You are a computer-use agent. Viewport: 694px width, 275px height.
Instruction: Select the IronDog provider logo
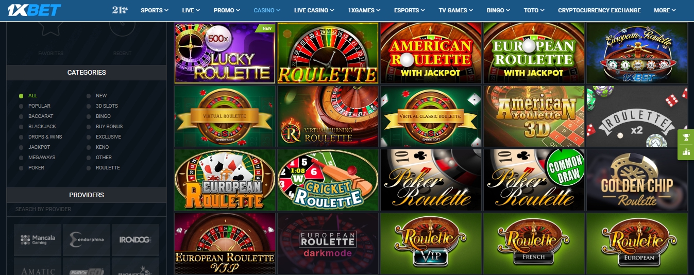pos(136,239)
